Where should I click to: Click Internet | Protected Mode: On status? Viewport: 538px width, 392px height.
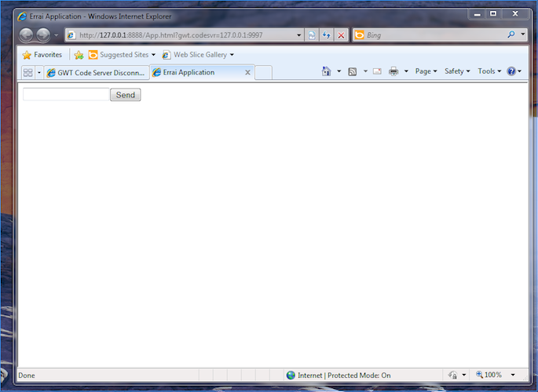[344, 376]
